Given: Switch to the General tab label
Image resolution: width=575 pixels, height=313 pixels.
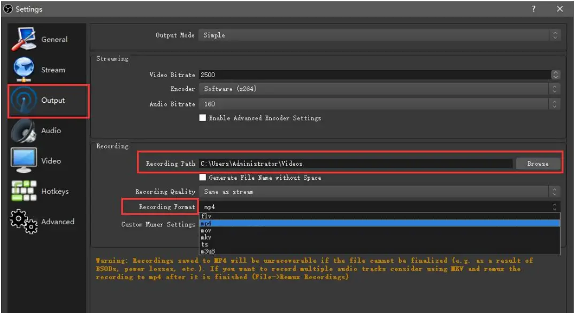Looking at the screenshot, I should click(54, 39).
